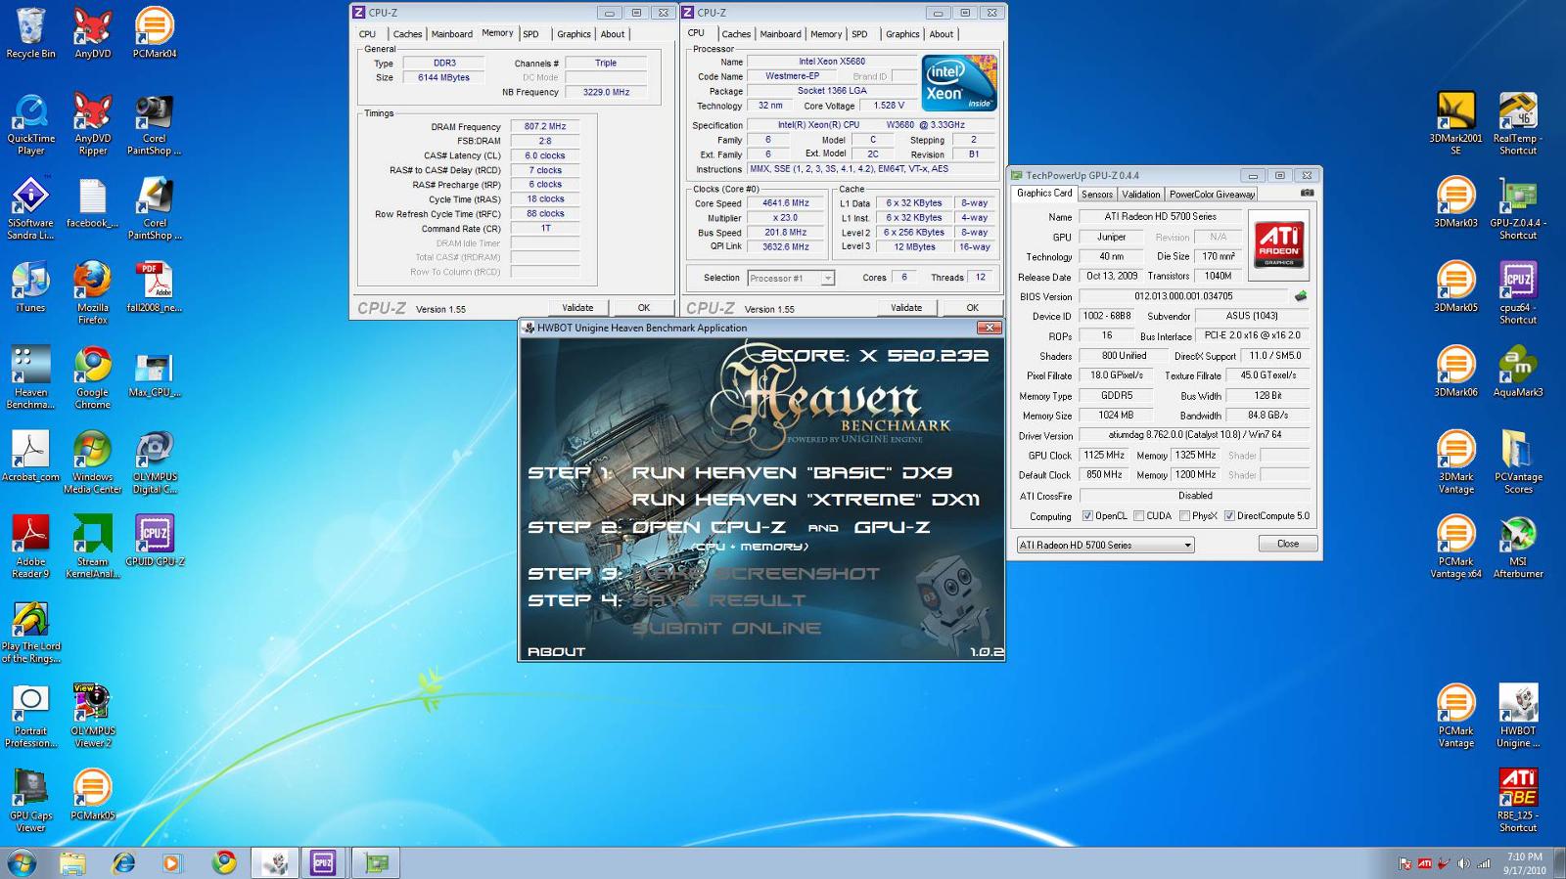Click the NB Frequency 3229.0 MHz value

coord(606,92)
